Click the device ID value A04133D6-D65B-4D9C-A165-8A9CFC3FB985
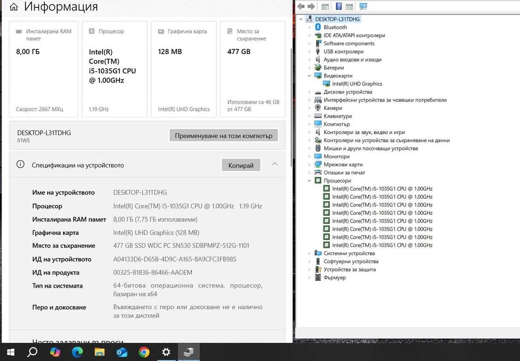 pyautogui.click(x=175, y=259)
